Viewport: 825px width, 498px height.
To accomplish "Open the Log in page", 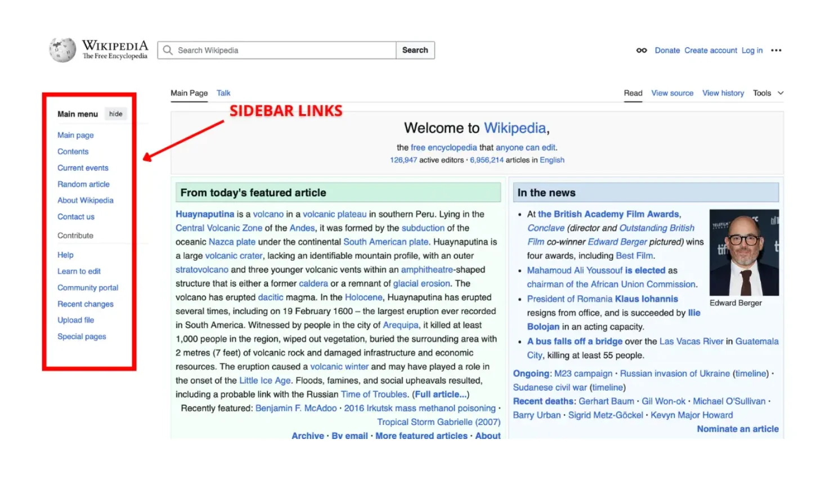I will [752, 50].
